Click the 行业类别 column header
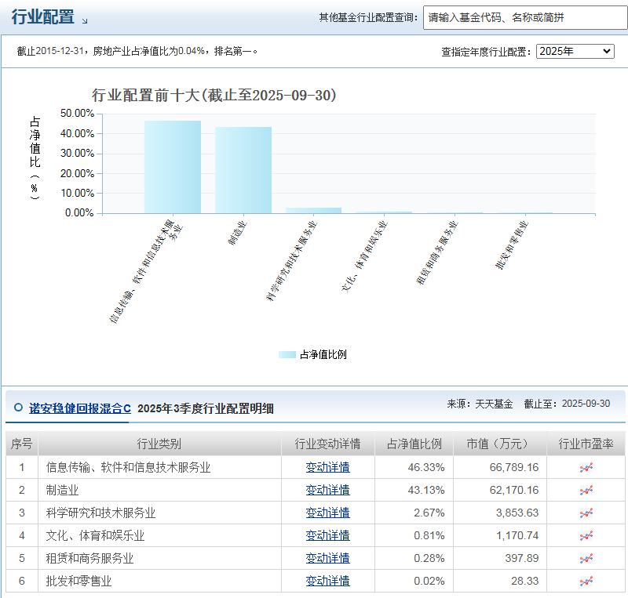 pyautogui.click(x=159, y=444)
